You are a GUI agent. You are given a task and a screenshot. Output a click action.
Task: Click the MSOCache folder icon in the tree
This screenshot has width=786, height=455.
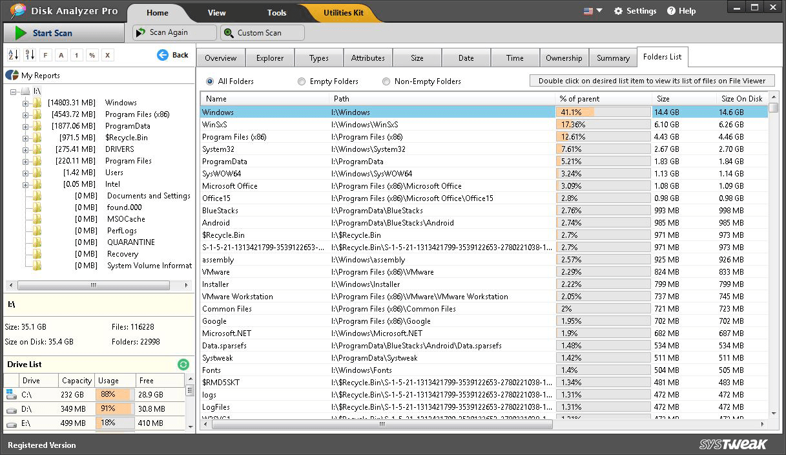[x=37, y=219]
